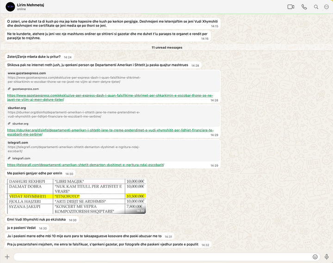Select message starting 'Pra ju prezantoheni rrejshem'
Image resolution: width=333 pixels, height=263 pixels.
109,244
